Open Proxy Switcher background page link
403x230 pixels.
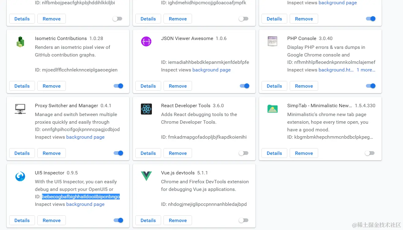coord(85,137)
